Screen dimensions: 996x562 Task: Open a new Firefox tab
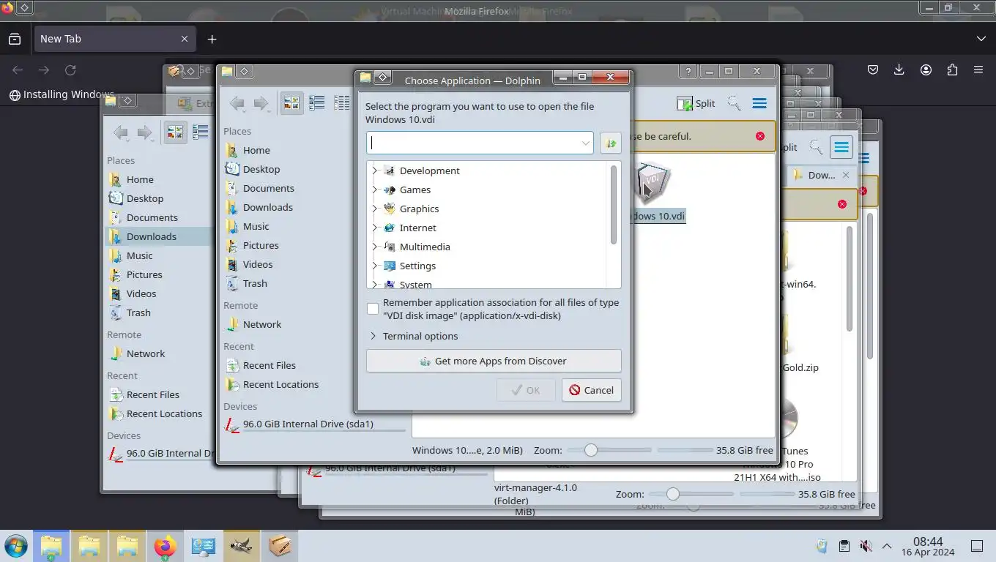(212, 39)
